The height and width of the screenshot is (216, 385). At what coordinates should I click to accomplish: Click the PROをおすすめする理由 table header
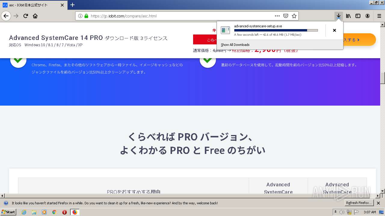[x=134, y=192]
